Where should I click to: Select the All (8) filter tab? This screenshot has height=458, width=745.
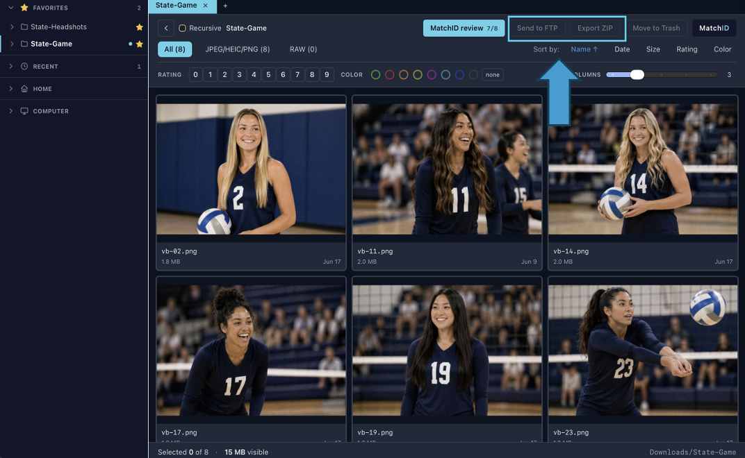click(175, 49)
